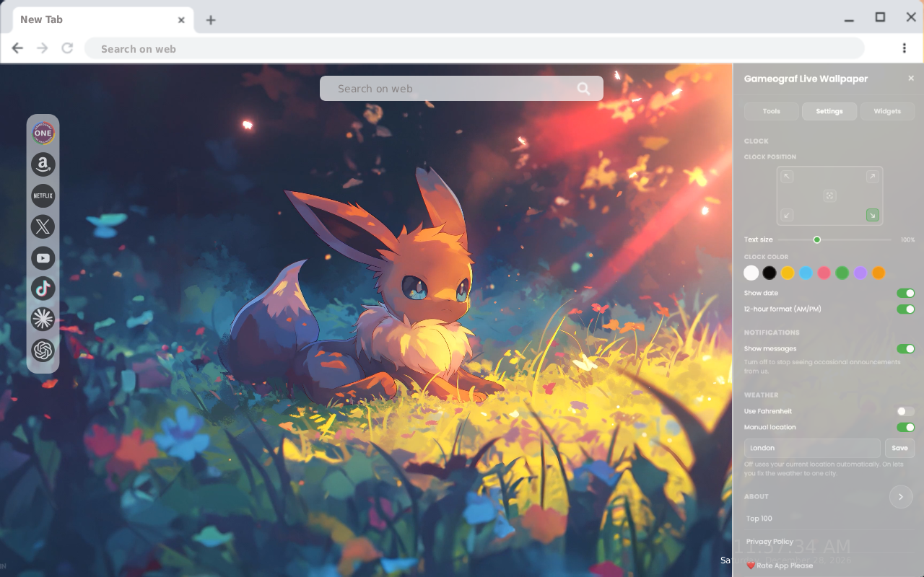This screenshot has width=924, height=577.
Task: Choose the white clock color
Action: coord(751,273)
